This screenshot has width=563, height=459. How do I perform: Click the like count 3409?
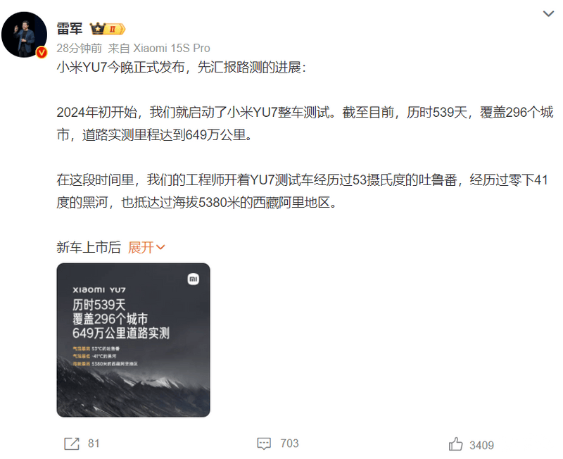[482, 446]
